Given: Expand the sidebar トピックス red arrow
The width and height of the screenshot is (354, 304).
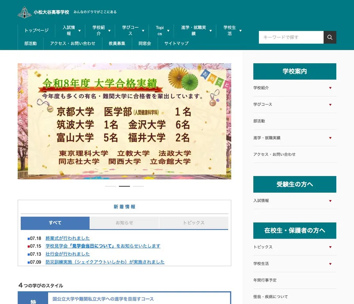Looking at the screenshot, I should point(330,247).
